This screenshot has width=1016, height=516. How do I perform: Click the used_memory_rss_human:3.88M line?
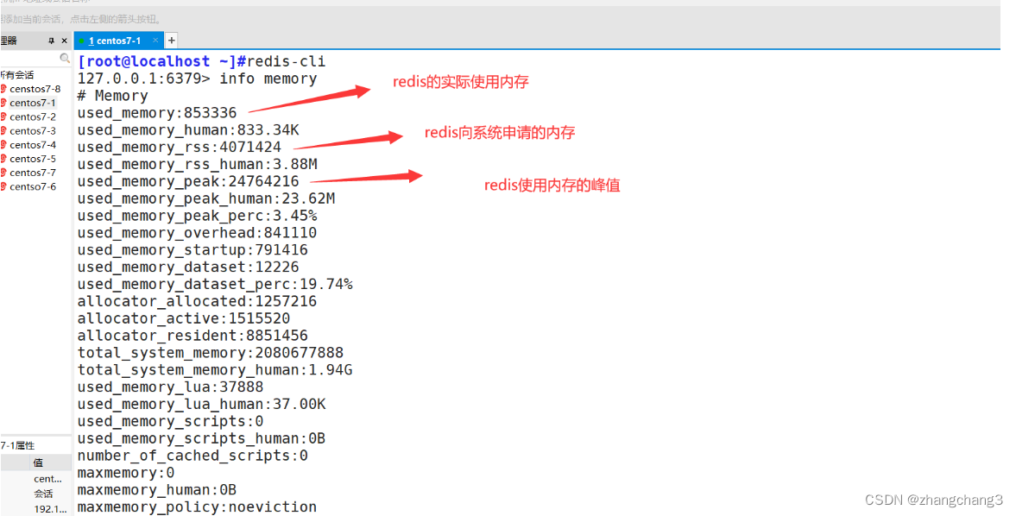pos(197,165)
